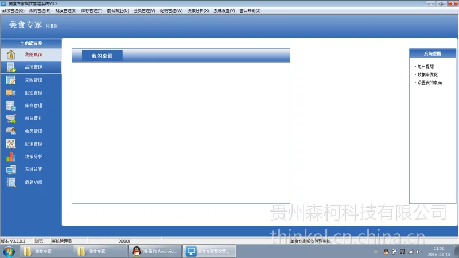This screenshot has height=258, width=459.
Task: Open the 采购管理(R) menu
Action: tap(40, 10)
